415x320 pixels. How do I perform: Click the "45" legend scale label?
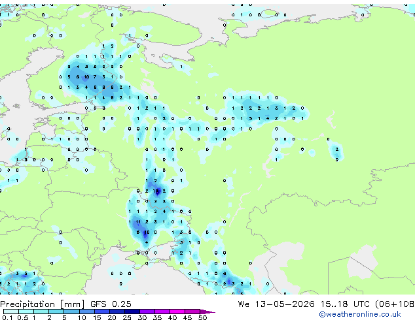coord(187,317)
